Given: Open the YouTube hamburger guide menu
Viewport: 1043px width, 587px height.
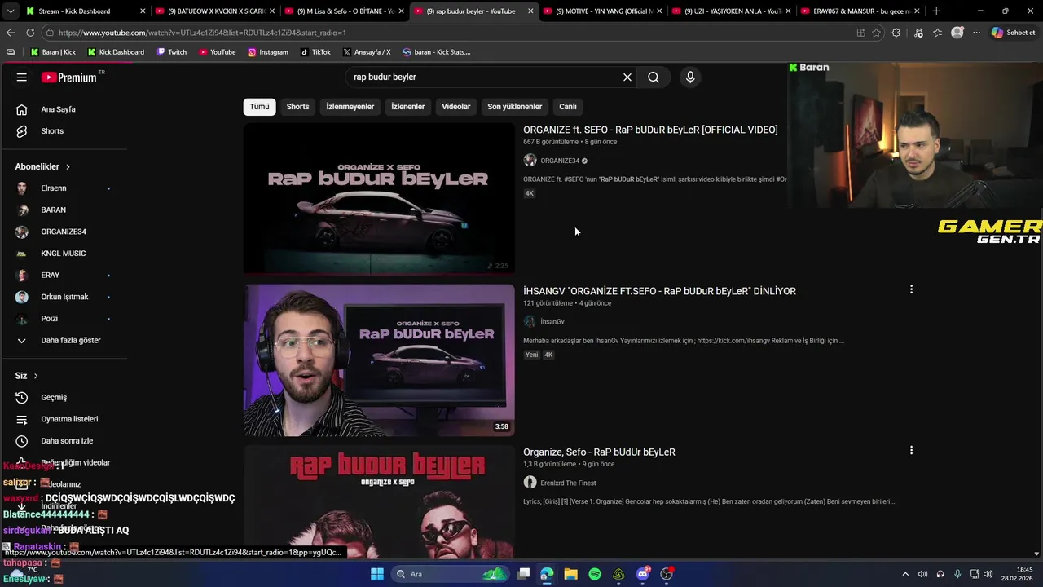Looking at the screenshot, I should 22,77.
